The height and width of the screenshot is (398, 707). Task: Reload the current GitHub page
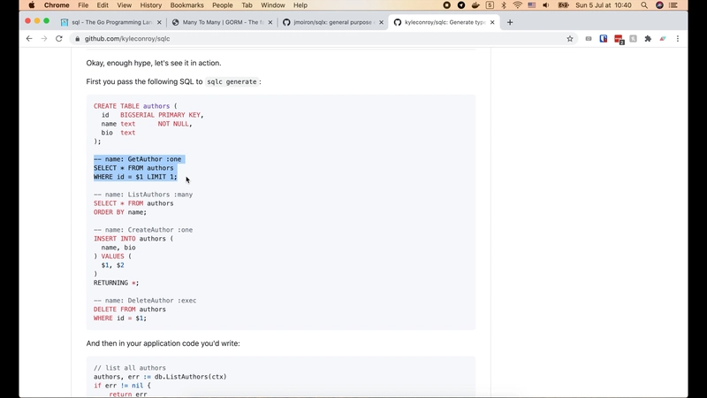point(59,39)
